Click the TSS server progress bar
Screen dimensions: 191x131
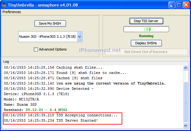[146, 29]
